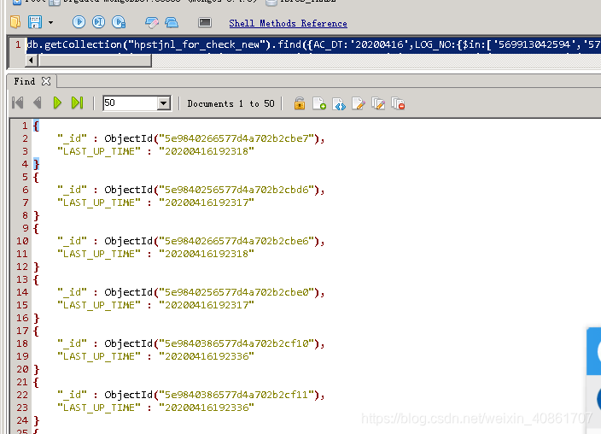The width and height of the screenshot is (601, 434).
Task: Duplicate the document with the copy-and-edit icon
Action: click(378, 103)
